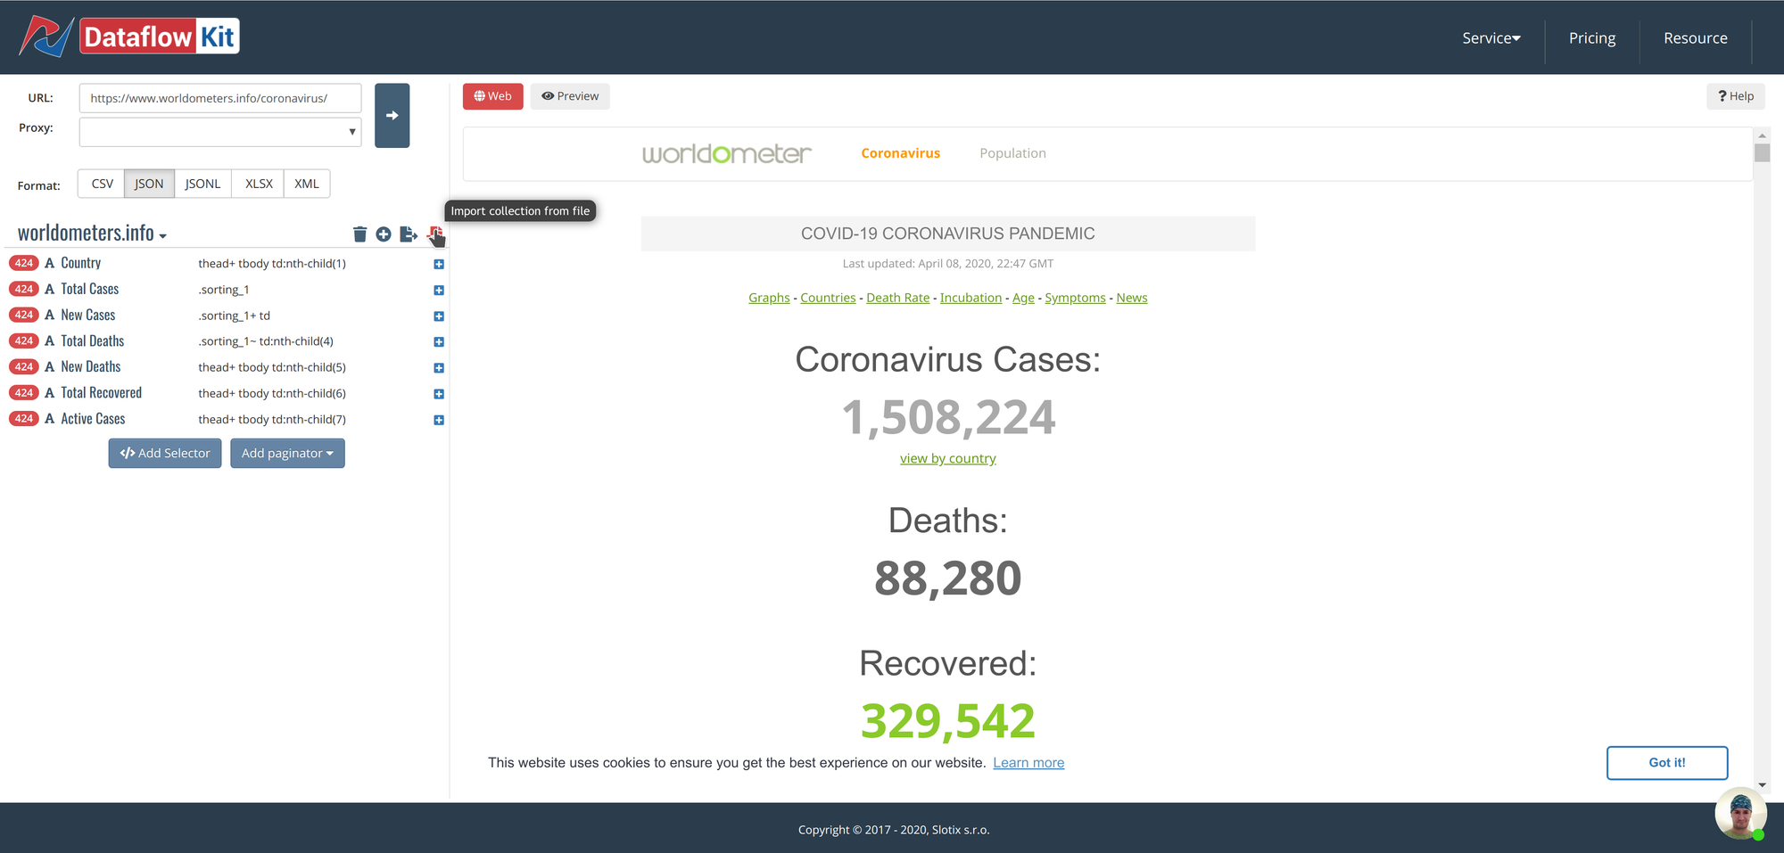Viewport: 1784px width, 853px height.
Task: Click the page scrollbar thumb
Action: pos(1762,152)
